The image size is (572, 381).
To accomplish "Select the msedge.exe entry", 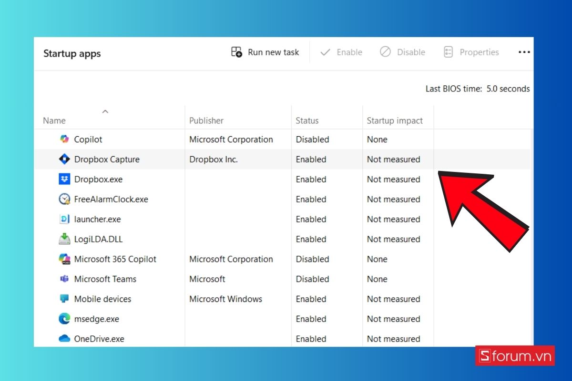I will coord(96,319).
